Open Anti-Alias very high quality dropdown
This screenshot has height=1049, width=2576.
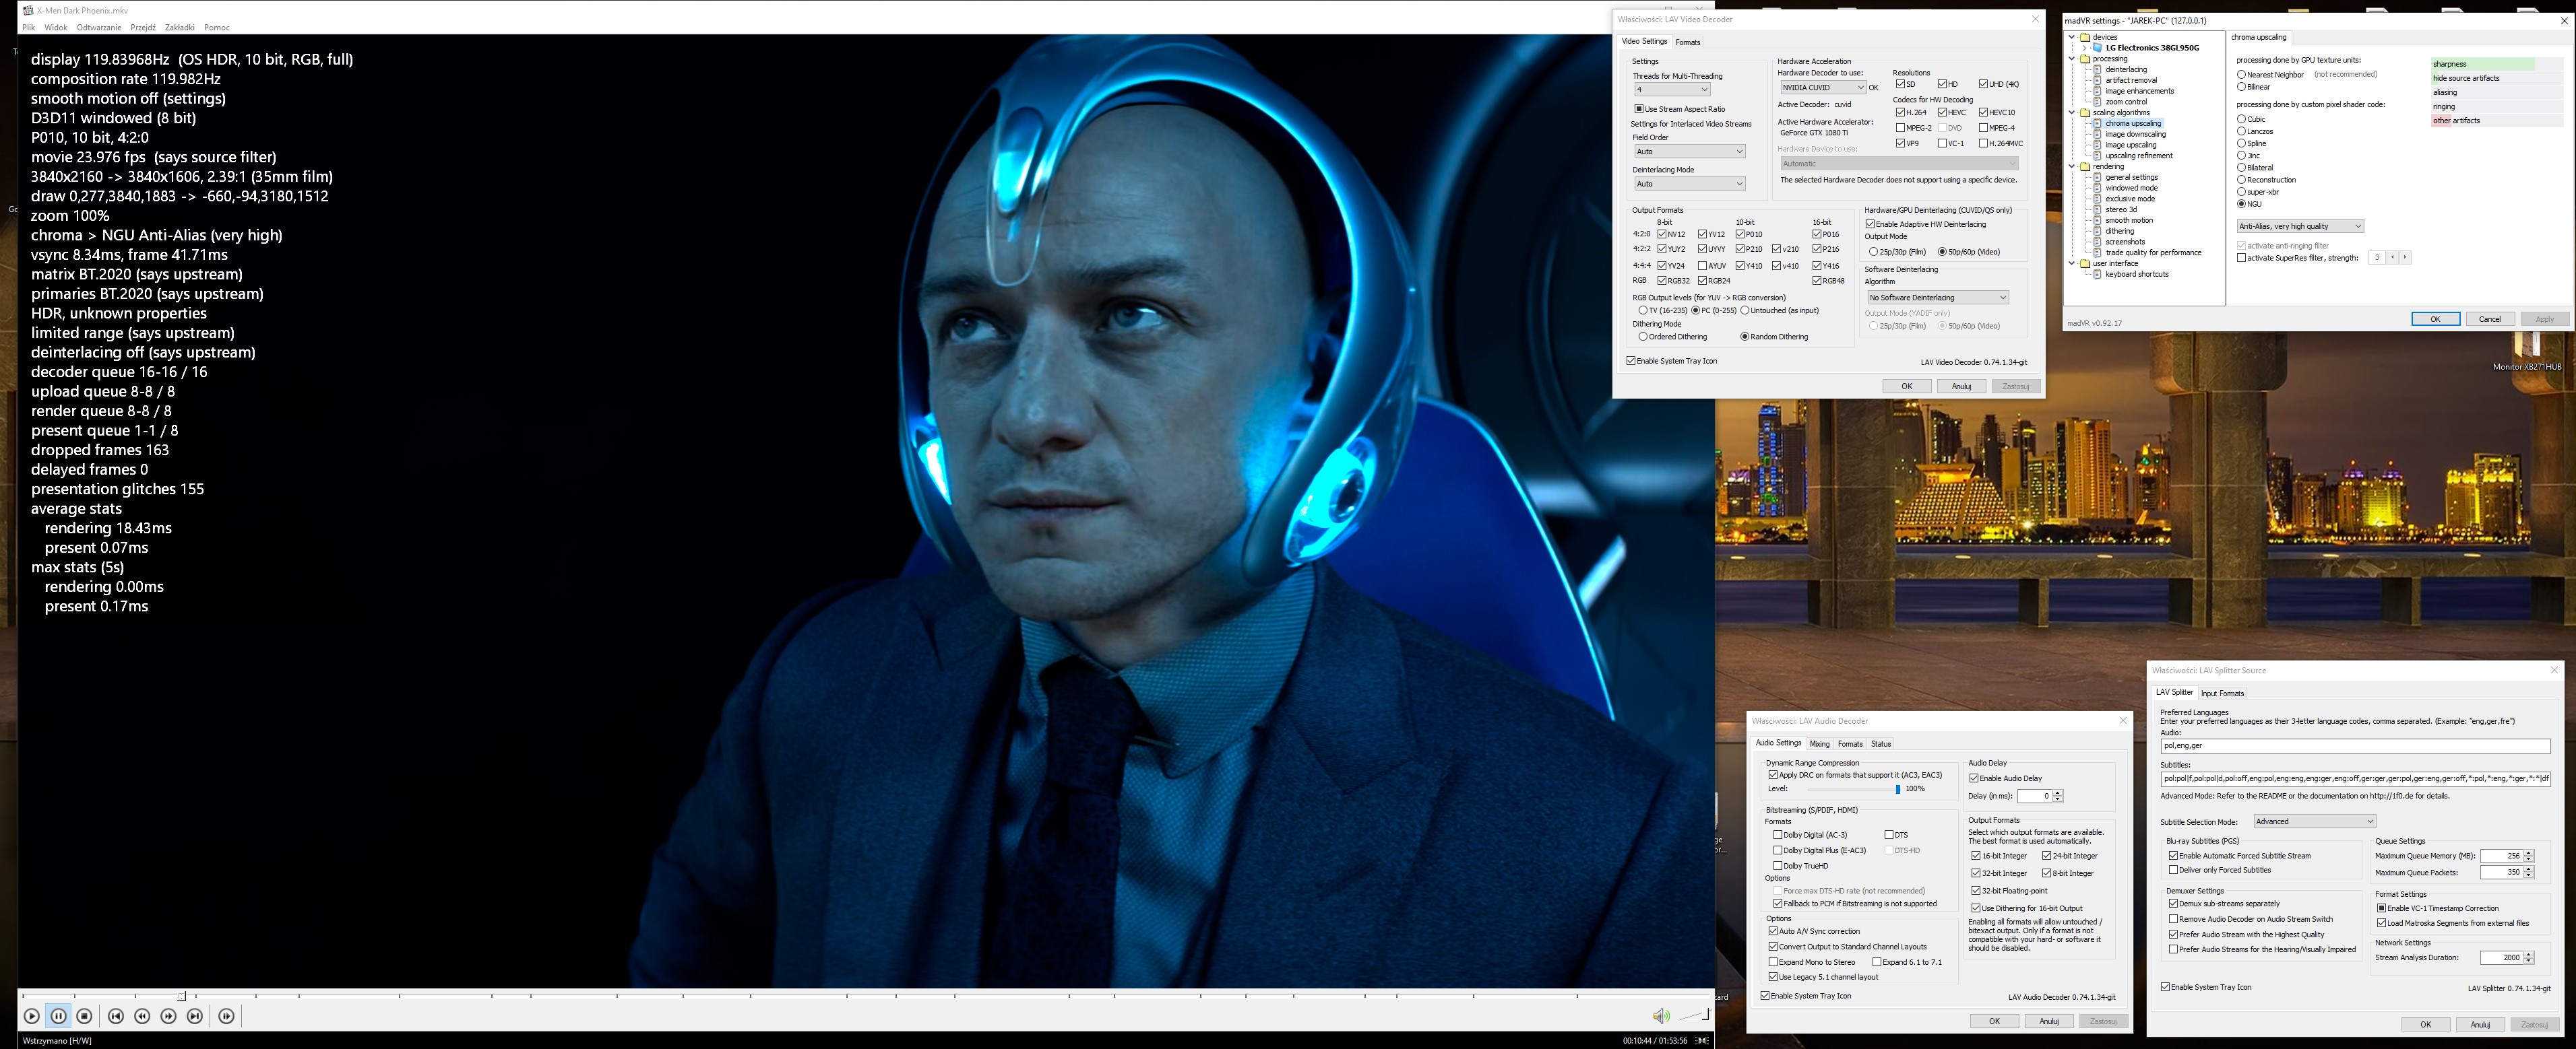2300,227
